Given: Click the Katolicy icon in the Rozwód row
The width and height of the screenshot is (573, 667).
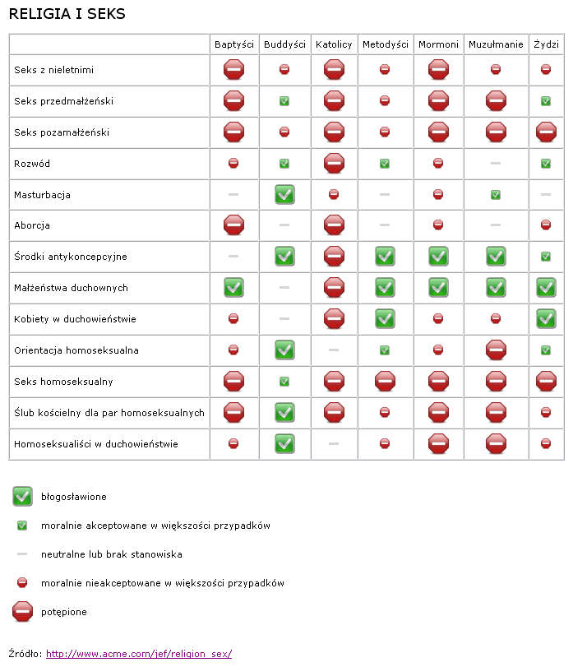Looking at the screenshot, I should [x=334, y=164].
